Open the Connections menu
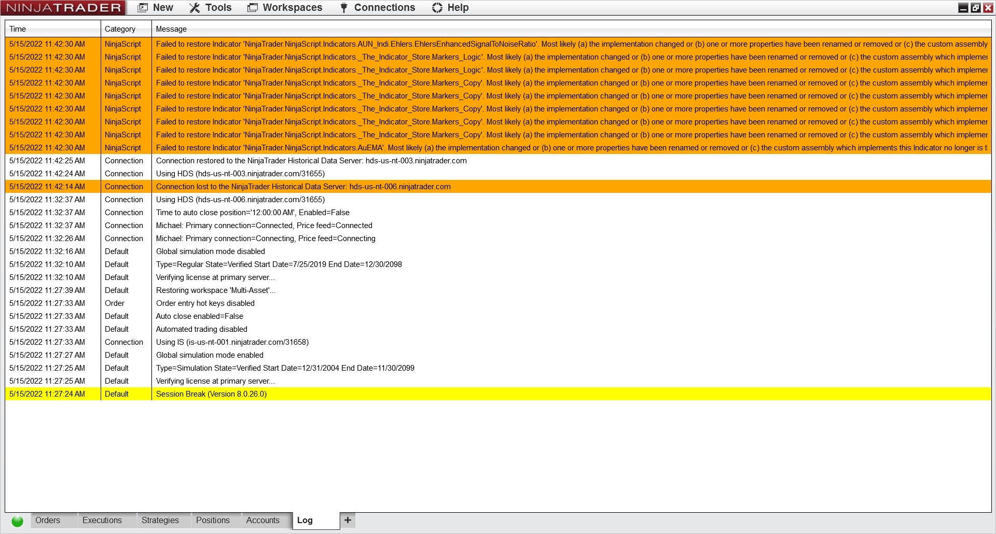 coord(378,8)
